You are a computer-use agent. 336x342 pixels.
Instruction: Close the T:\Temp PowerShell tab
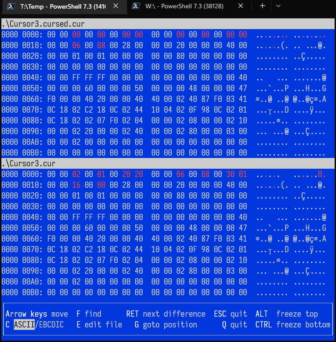[x=116, y=6]
